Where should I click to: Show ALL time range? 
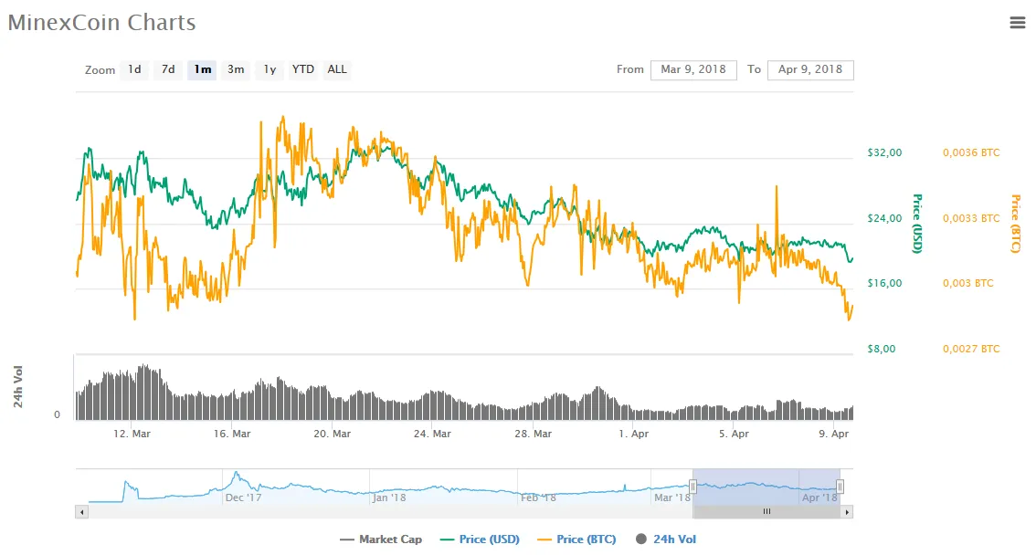click(337, 69)
